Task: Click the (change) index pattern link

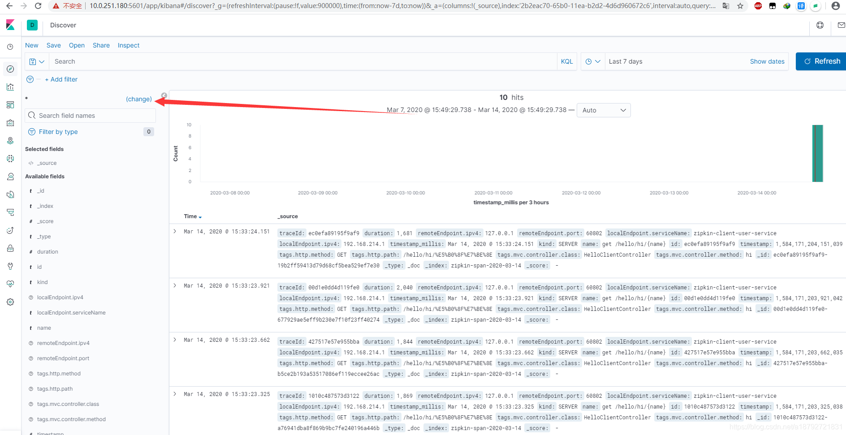Action: point(139,99)
